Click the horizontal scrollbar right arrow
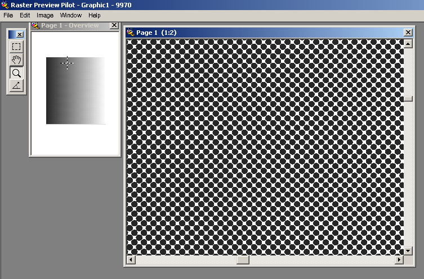The image size is (424, 279). (399, 259)
